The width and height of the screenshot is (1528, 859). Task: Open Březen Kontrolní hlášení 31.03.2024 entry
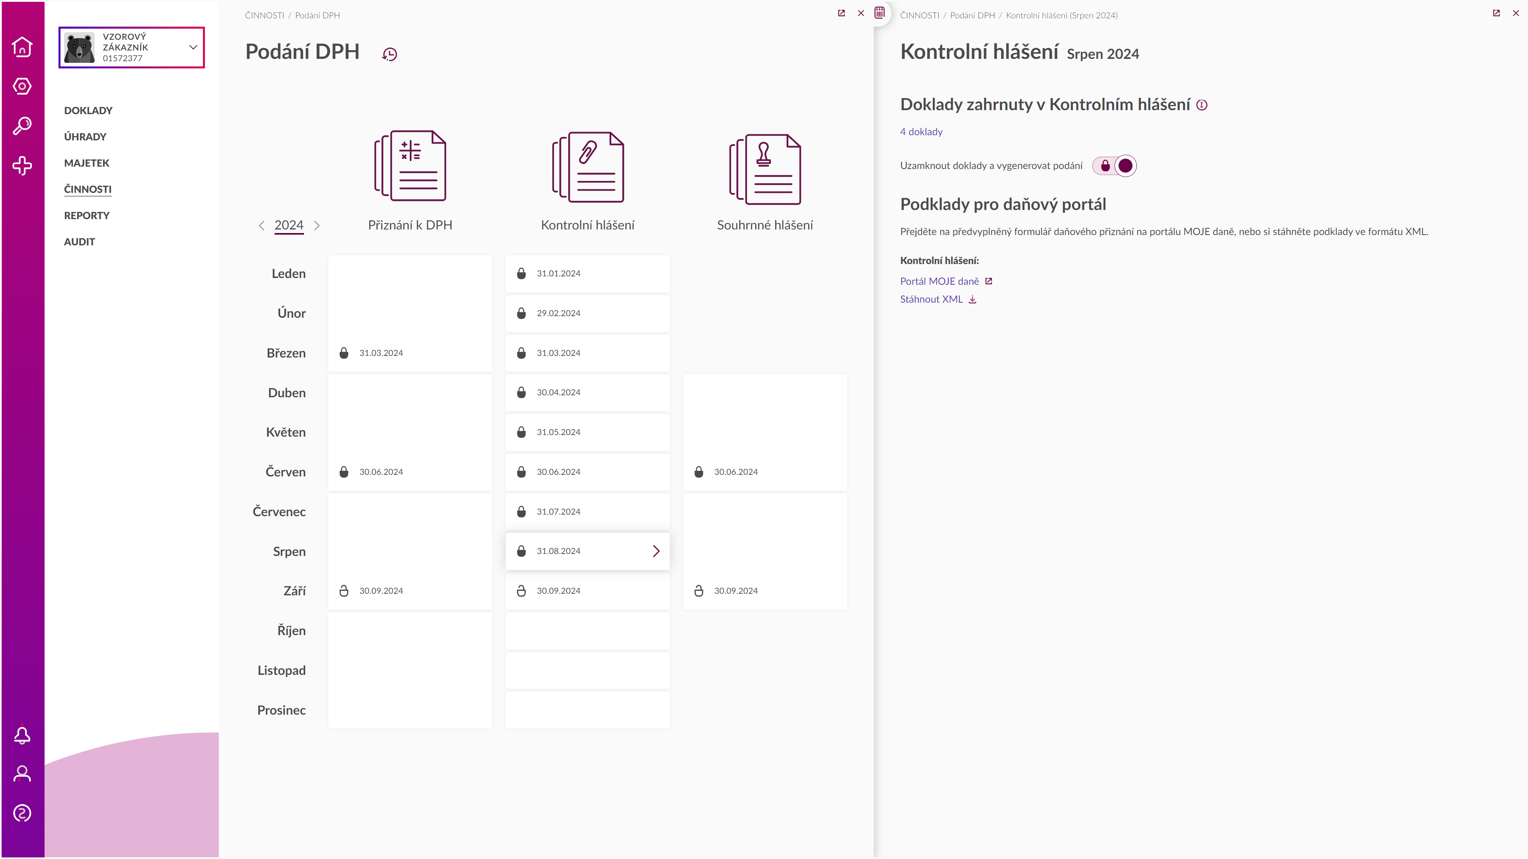click(588, 353)
